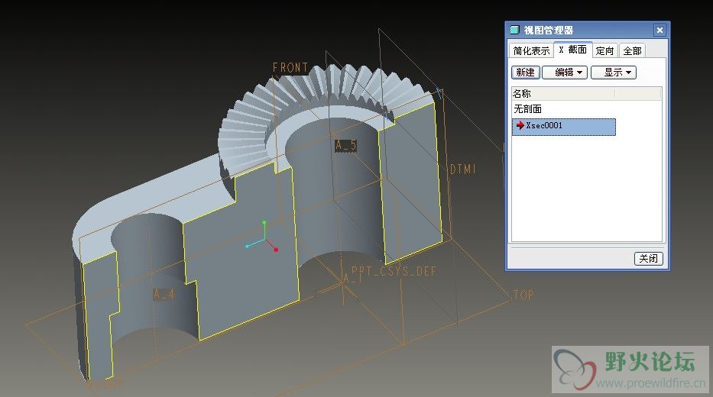Select the 无剖面 list entry
Viewport: 713px width, 397px height.
(x=527, y=109)
